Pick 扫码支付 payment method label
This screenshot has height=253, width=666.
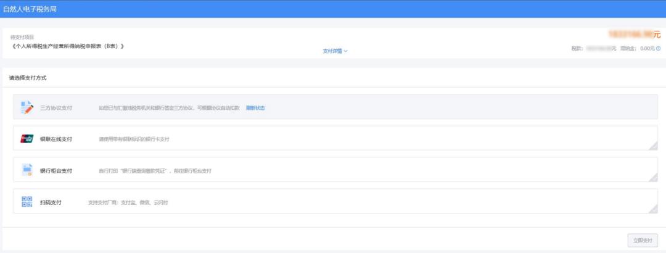[x=51, y=202]
